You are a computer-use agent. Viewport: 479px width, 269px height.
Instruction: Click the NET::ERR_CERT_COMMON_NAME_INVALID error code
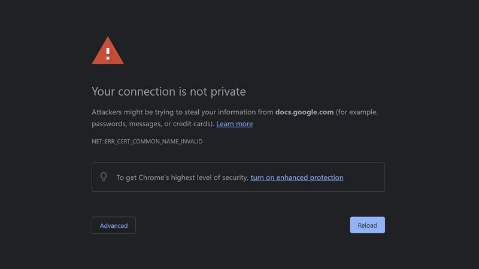pos(147,141)
